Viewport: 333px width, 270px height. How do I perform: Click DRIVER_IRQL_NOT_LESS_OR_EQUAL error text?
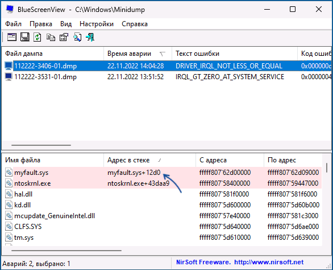click(229, 66)
